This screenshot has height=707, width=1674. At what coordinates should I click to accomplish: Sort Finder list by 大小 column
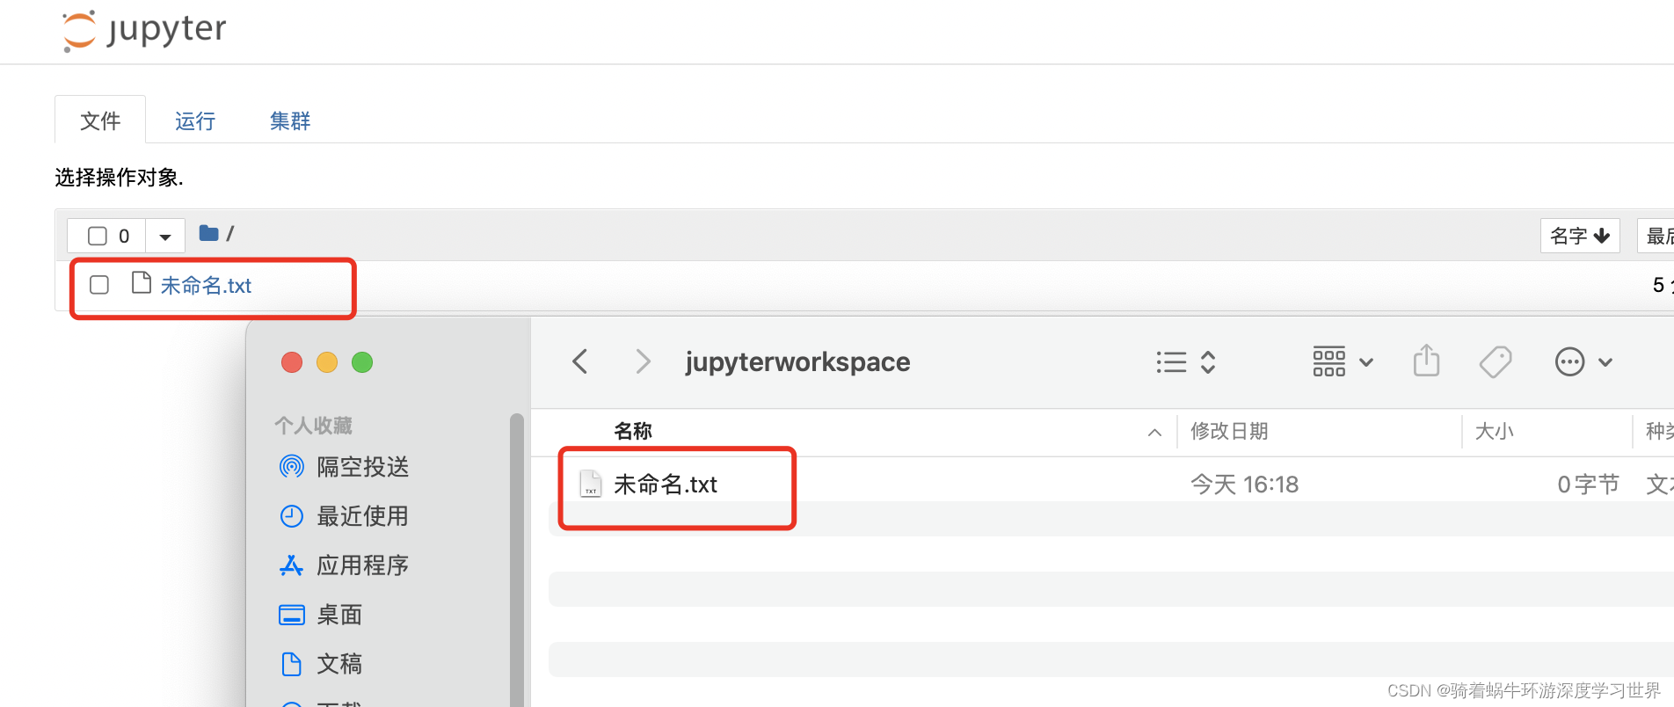click(x=1494, y=431)
